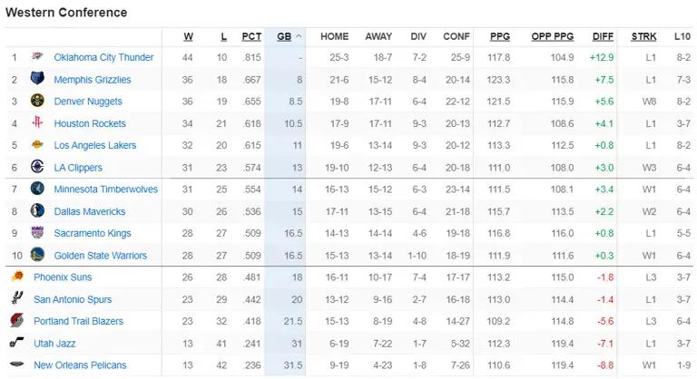Click the Memphis Grizzlies logo icon
Image resolution: width=697 pixels, height=379 pixels.
coord(37,79)
